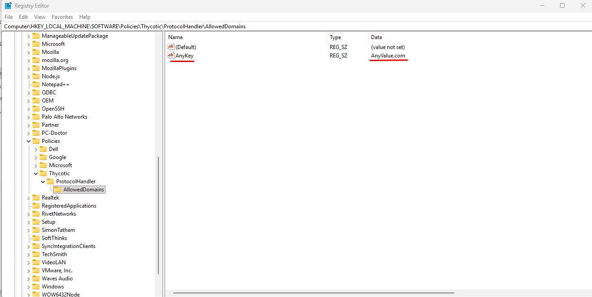The image size is (592, 297).
Task: Click the tree pane vertical scrollbar
Action: (x=158, y=216)
